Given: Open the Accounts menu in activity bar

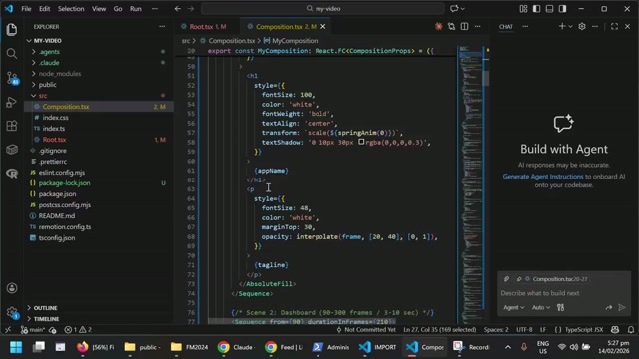Looking at the screenshot, I should click(12, 288).
